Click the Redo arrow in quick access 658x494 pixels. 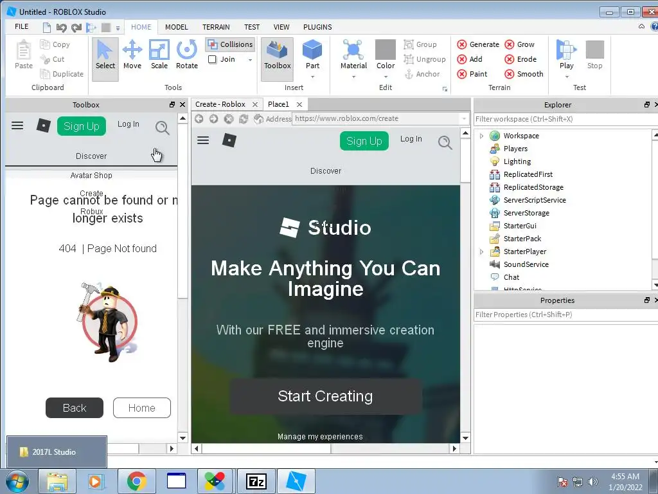click(x=76, y=28)
